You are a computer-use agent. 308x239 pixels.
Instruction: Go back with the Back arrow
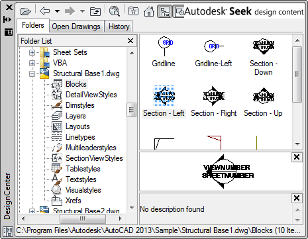point(45,11)
